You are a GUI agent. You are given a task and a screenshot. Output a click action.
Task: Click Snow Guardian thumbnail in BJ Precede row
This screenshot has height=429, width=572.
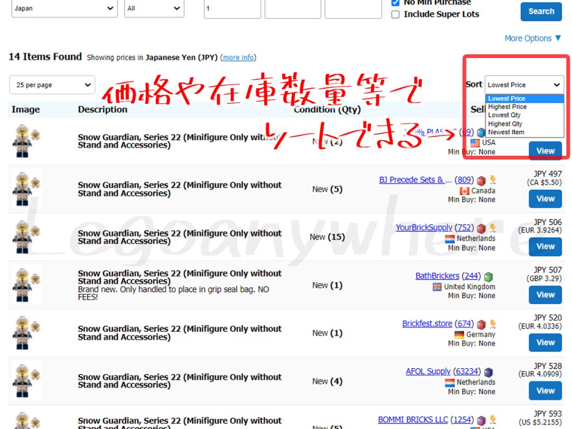pos(26,189)
